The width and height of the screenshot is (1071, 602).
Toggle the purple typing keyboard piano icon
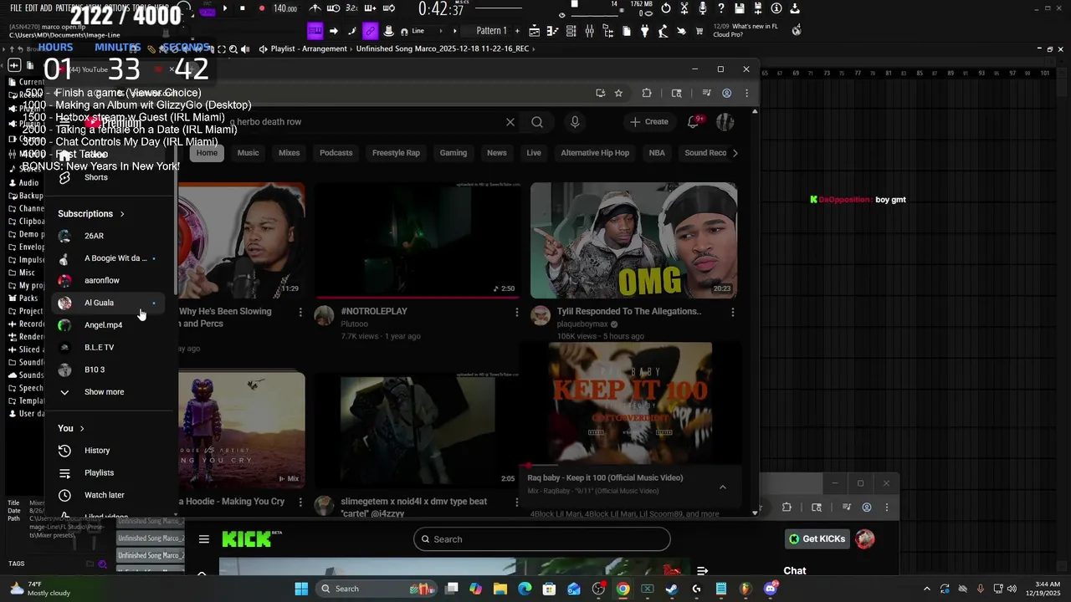click(x=315, y=31)
